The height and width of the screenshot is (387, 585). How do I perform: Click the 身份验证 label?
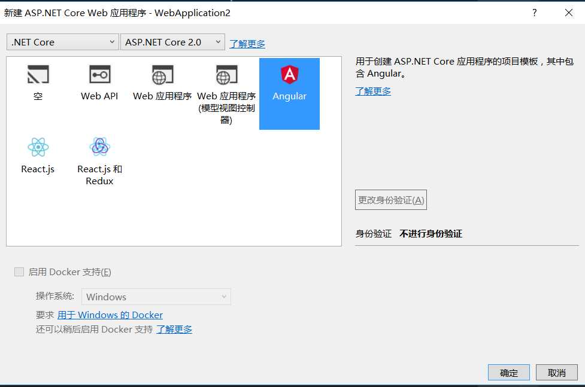[374, 234]
